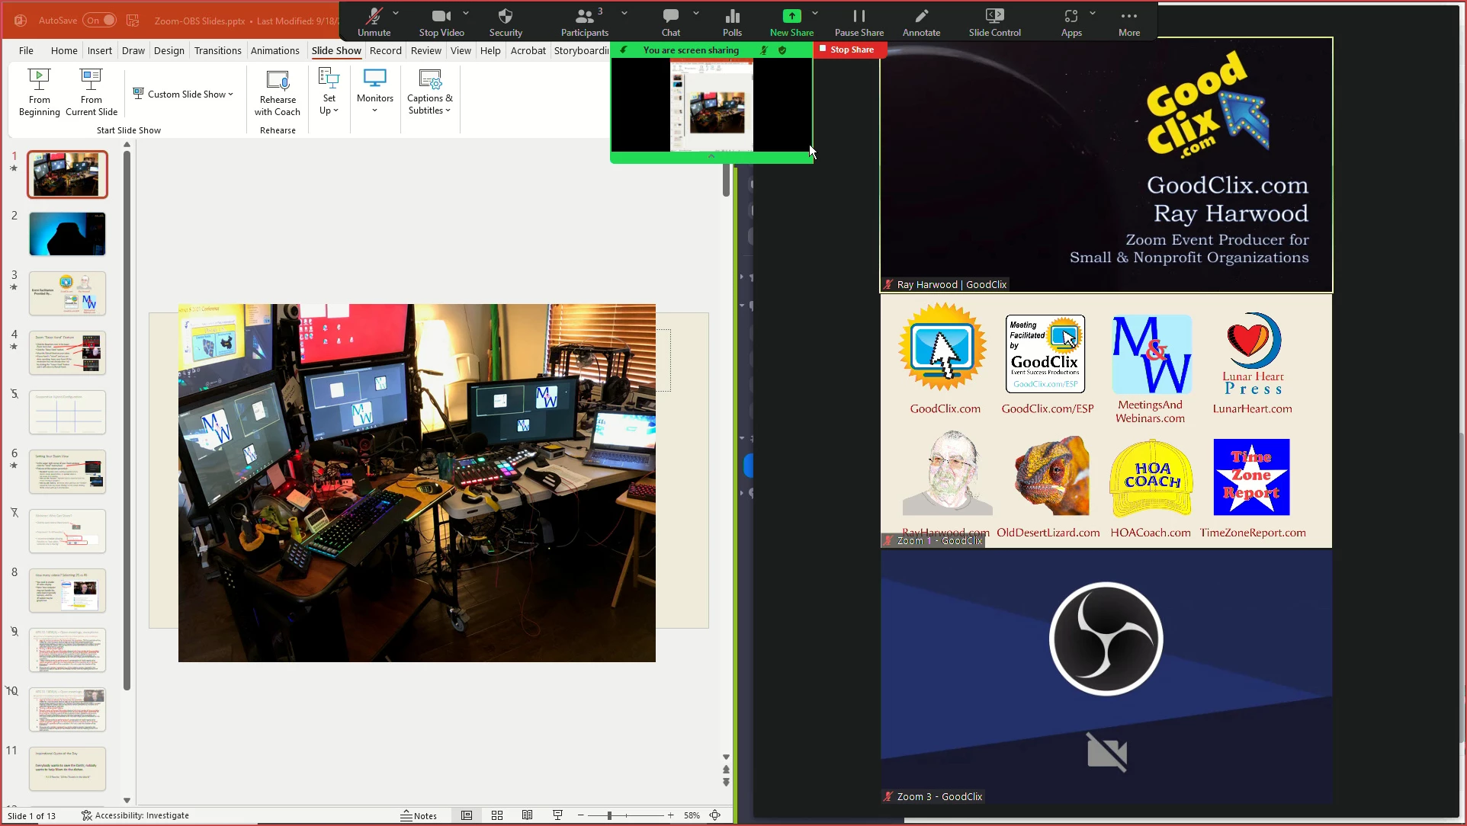Screen dimensions: 1467x826
Task: Switch to the Transitions ribbon tab
Action: (217, 50)
